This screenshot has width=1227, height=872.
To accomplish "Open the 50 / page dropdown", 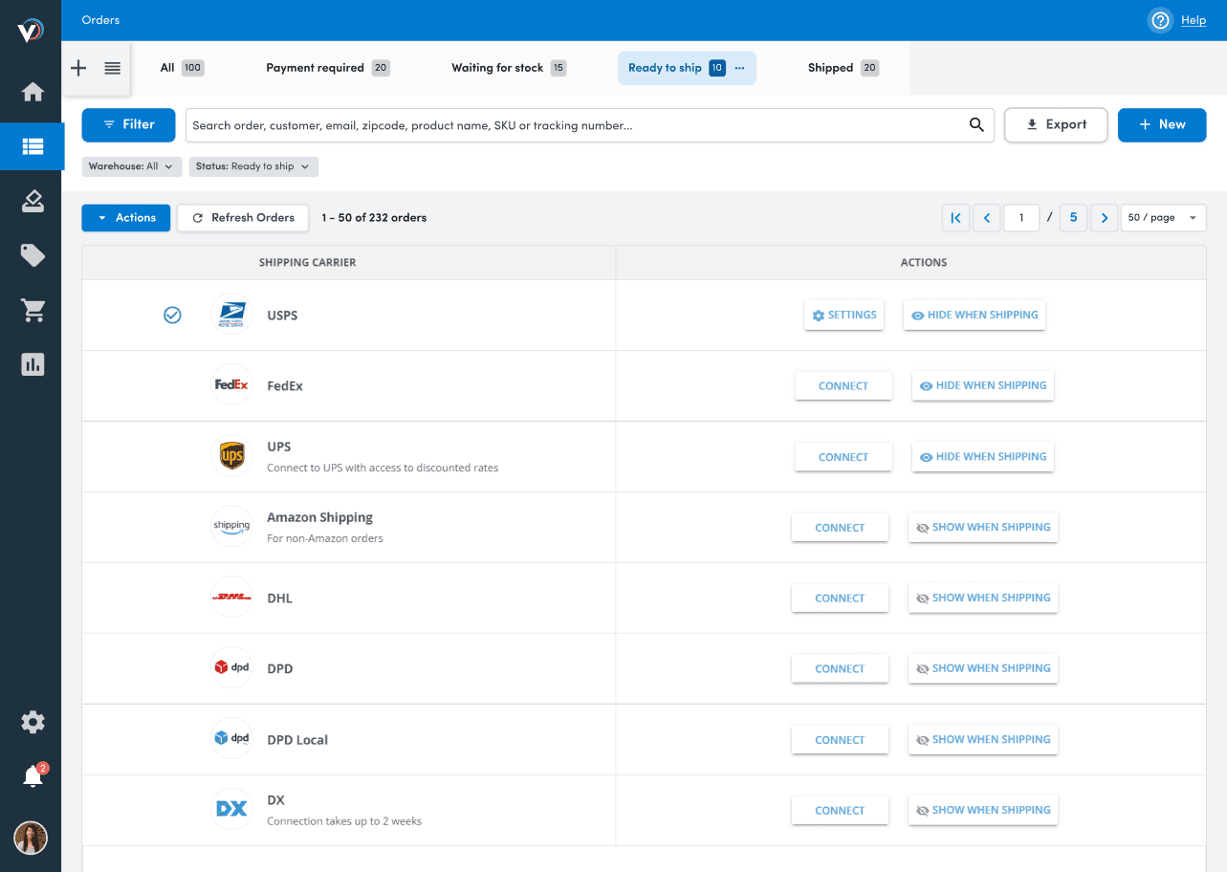I will click(1163, 218).
